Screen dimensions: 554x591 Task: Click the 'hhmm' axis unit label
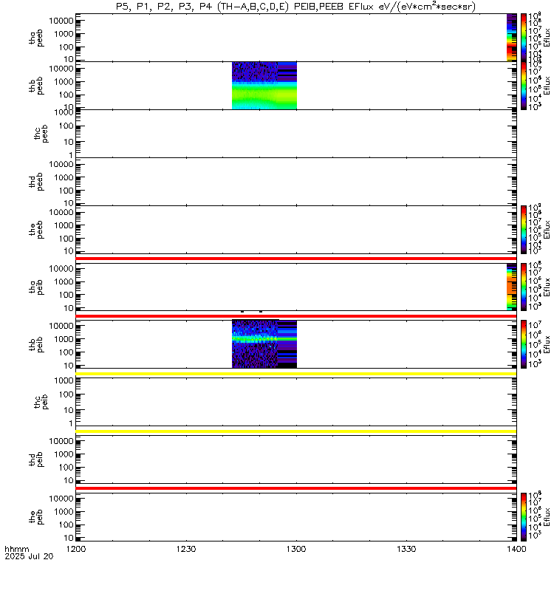point(16,549)
